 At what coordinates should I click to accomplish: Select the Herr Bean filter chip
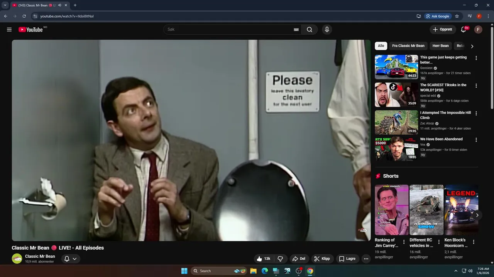pos(441,46)
